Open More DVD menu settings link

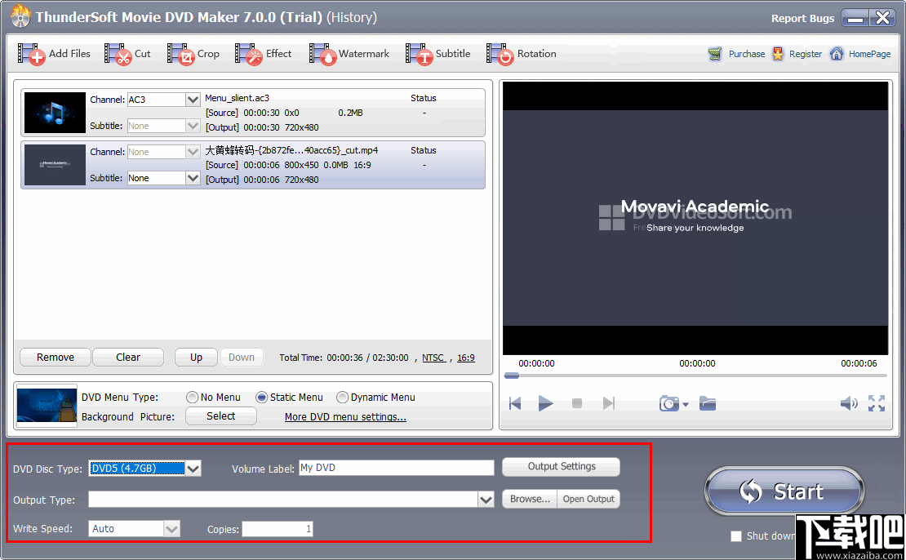344,416
